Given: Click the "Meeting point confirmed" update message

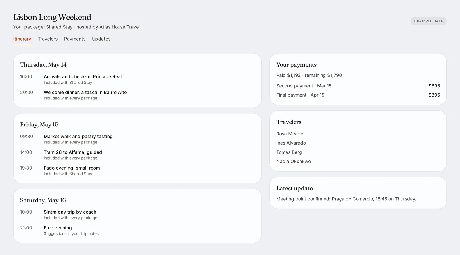Looking at the screenshot, I should point(346,199).
